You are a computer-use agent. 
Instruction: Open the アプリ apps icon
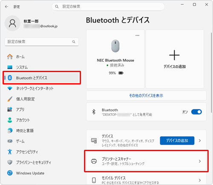[10, 109]
